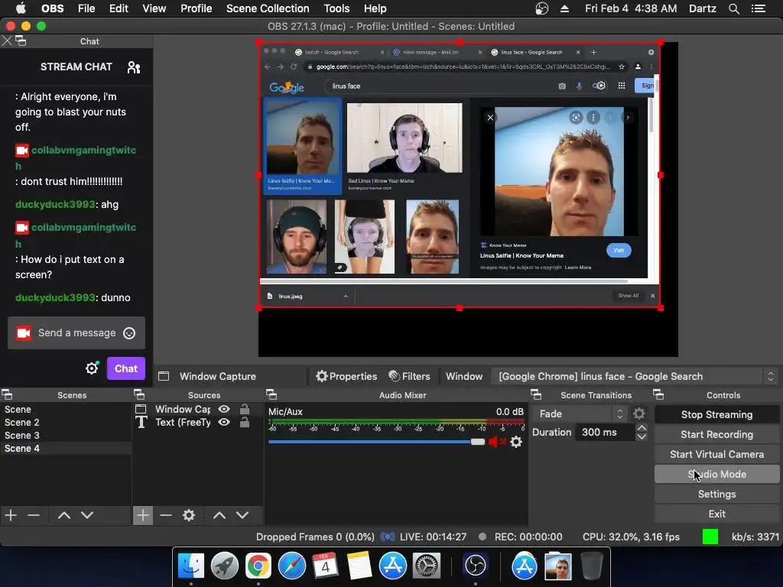This screenshot has width=783, height=587.
Task: Select the Text (FreeType) source row
Action: pyautogui.click(x=197, y=422)
